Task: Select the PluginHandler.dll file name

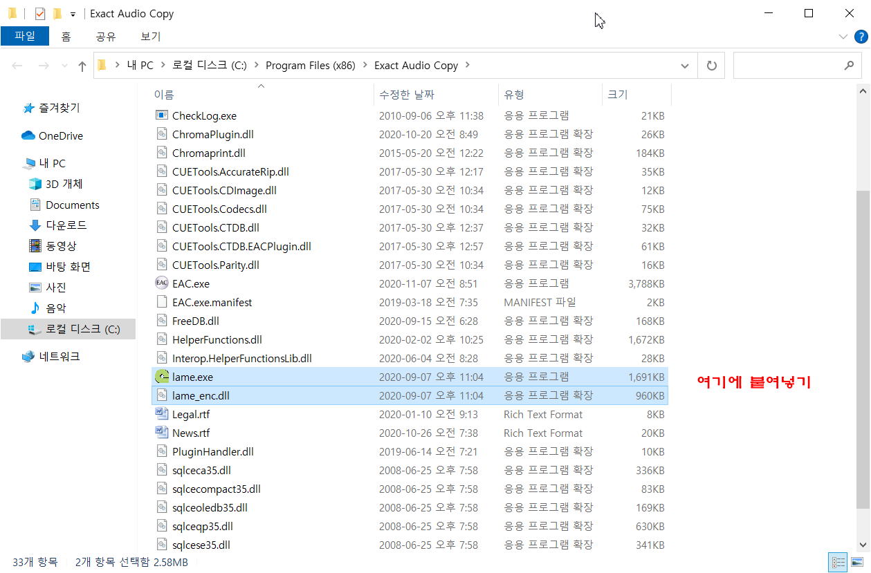Action: click(213, 451)
